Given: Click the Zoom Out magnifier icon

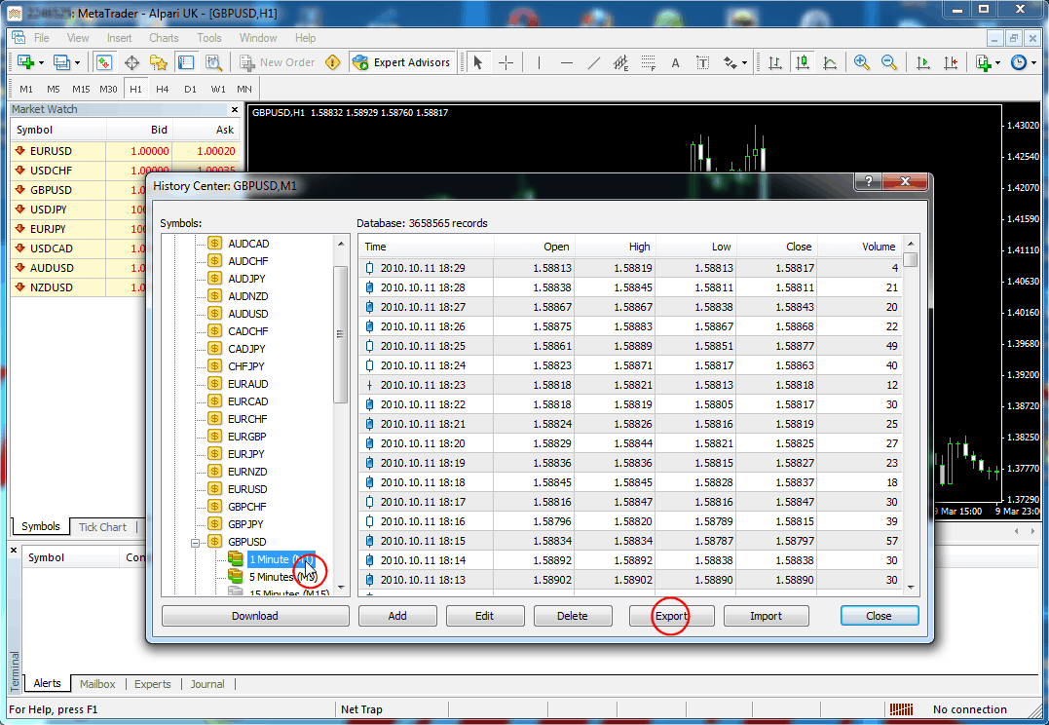Looking at the screenshot, I should click(x=889, y=62).
